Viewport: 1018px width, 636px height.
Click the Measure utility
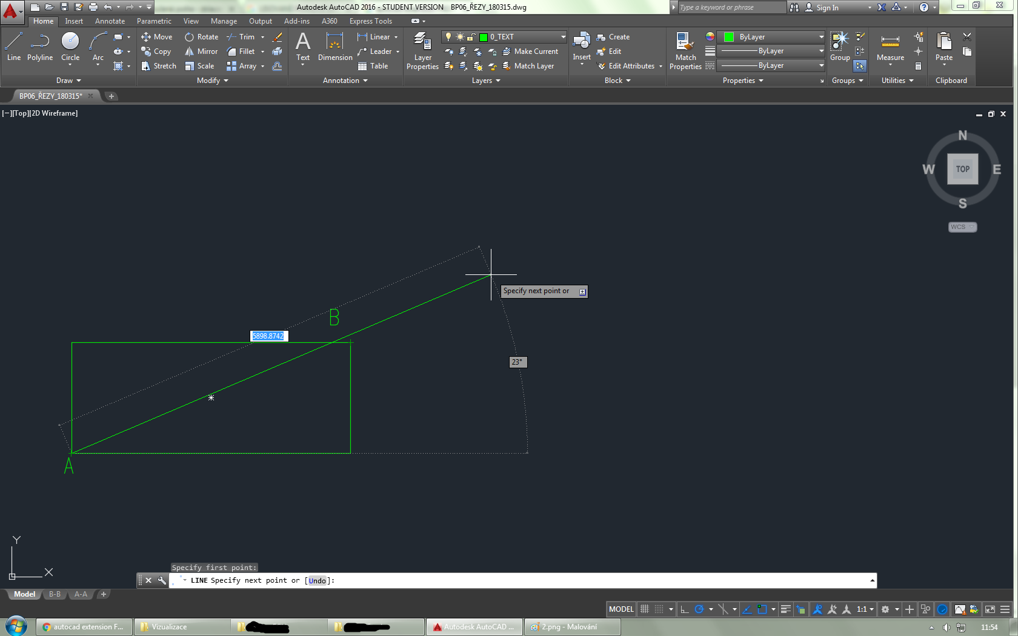click(890, 47)
